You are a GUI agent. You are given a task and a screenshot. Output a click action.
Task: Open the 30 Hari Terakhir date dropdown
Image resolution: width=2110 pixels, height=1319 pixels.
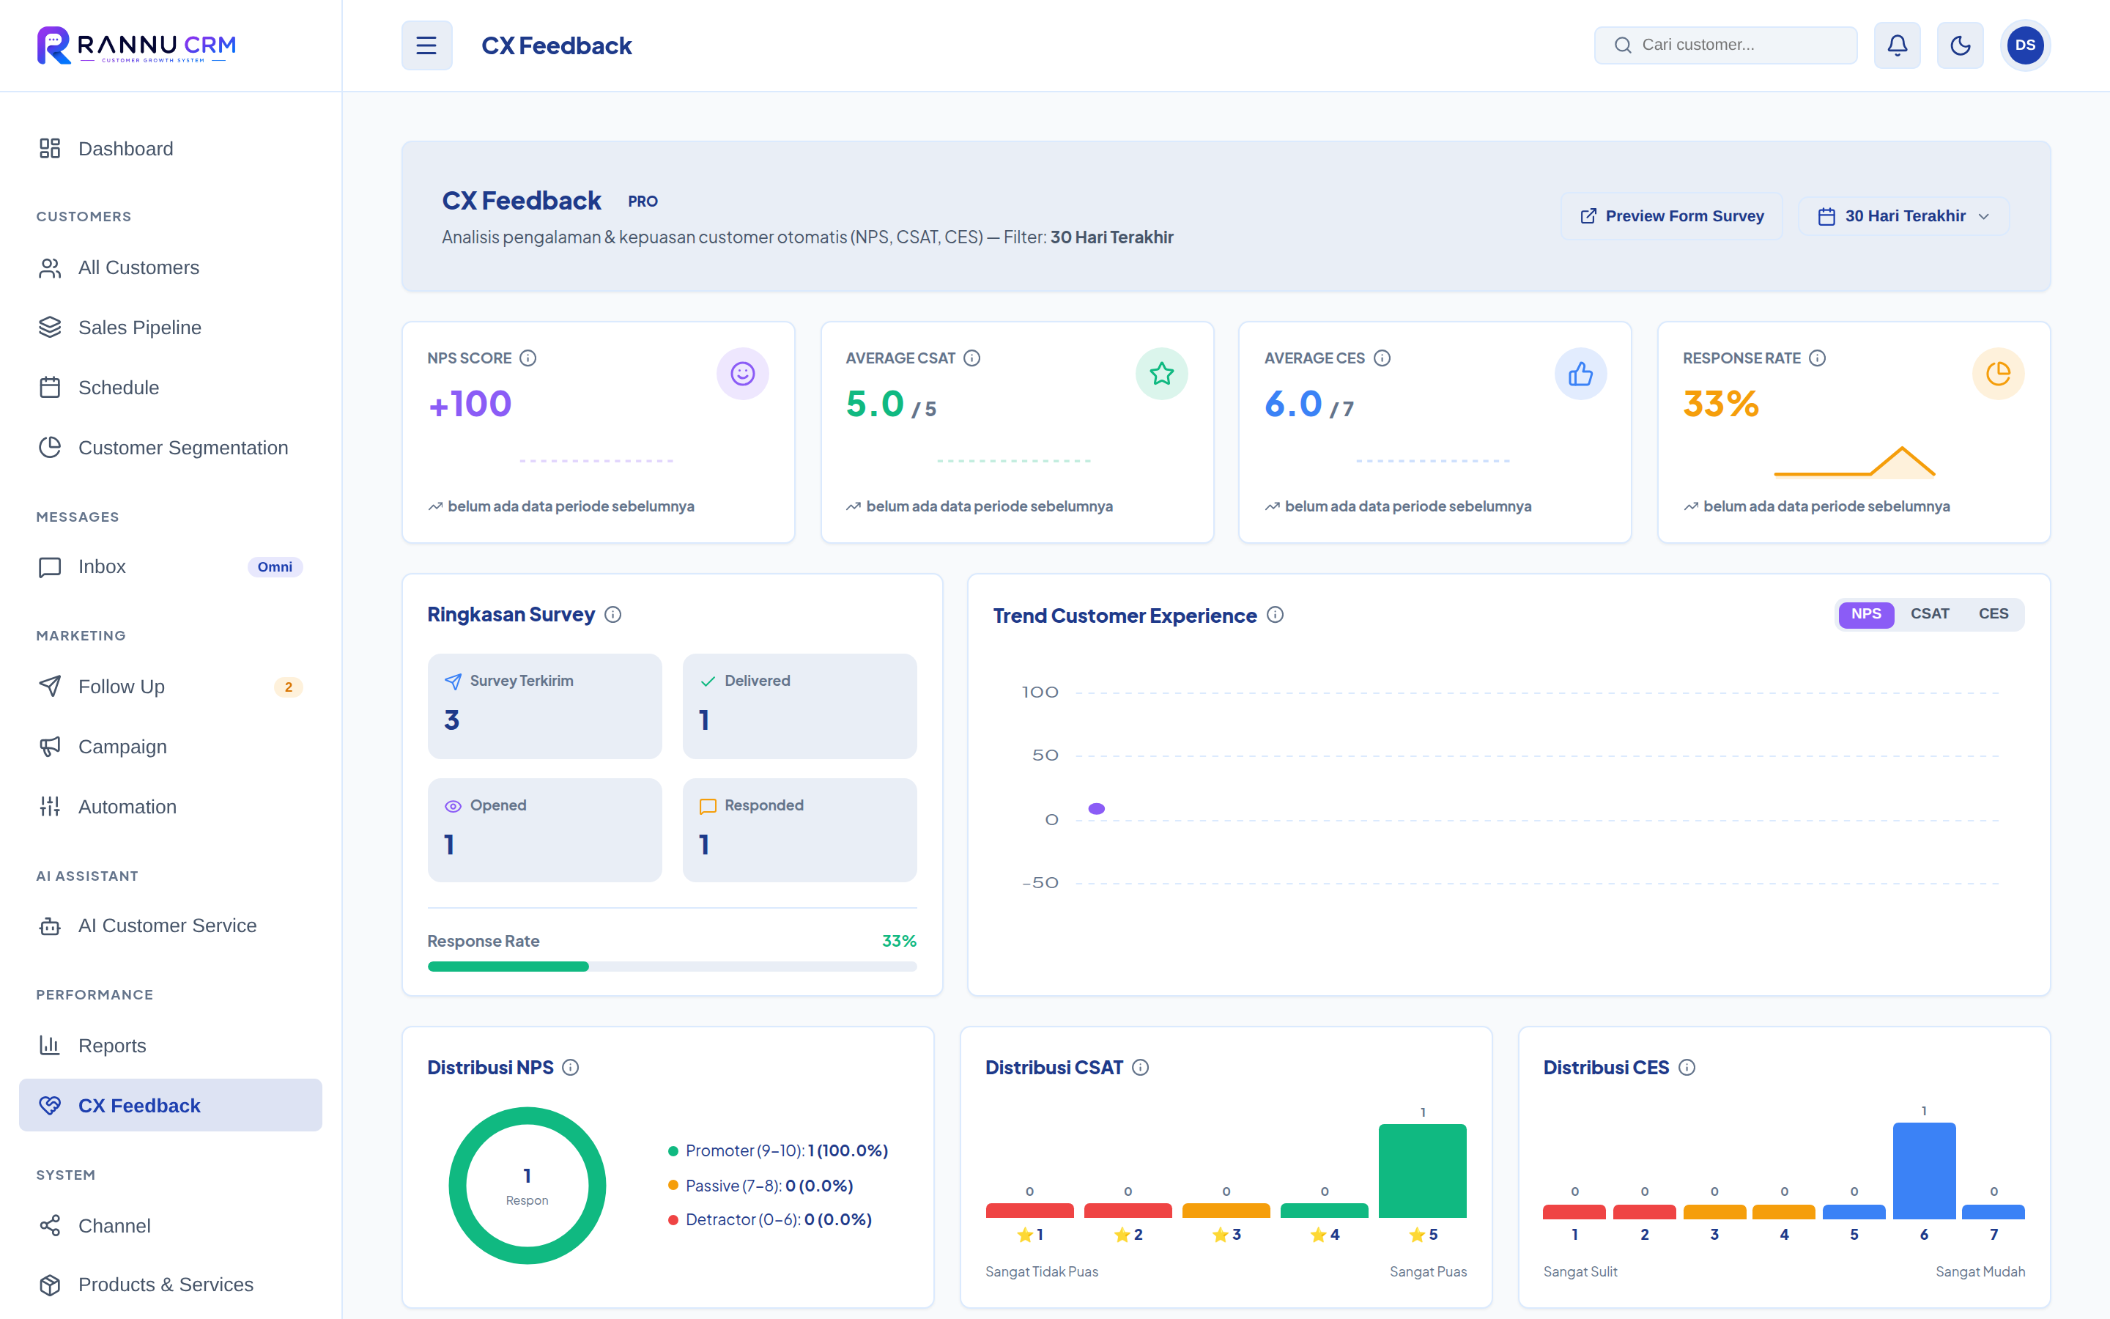[1903, 216]
